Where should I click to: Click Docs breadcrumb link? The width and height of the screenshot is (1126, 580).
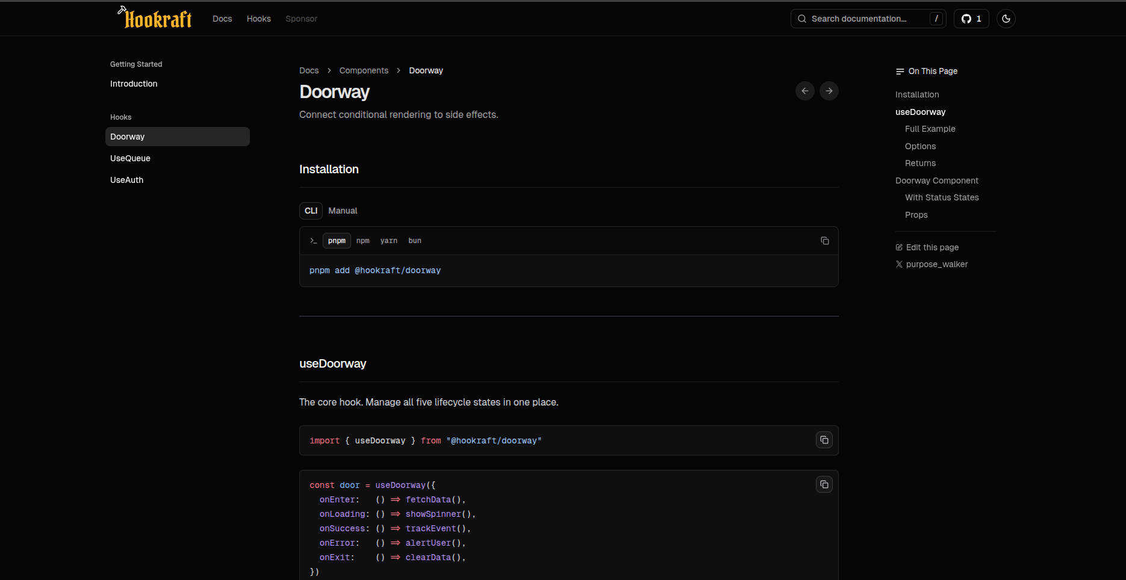click(x=309, y=70)
